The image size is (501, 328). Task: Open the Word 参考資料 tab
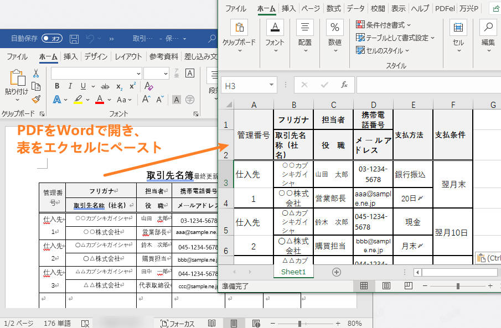click(x=164, y=57)
